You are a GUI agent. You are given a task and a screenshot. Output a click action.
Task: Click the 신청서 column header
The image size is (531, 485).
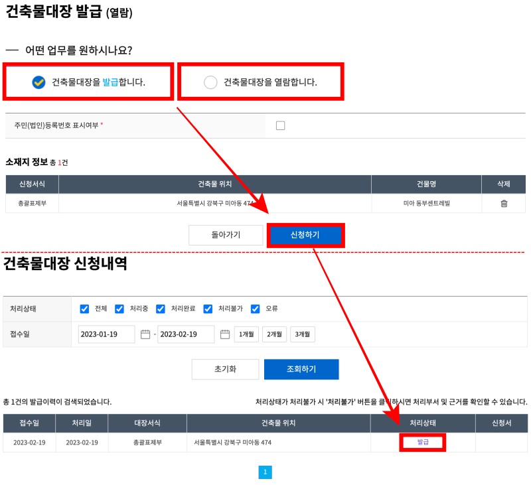(502, 423)
